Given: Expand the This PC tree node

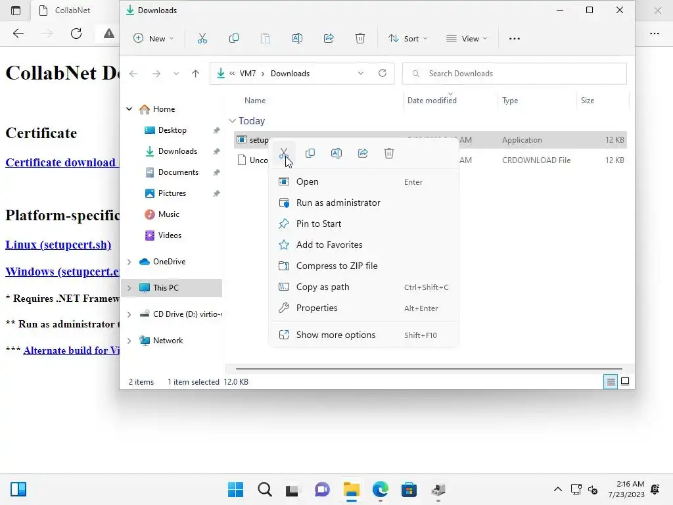Looking at the screenshot, I should pyautogui.click(x=129, y=288).
